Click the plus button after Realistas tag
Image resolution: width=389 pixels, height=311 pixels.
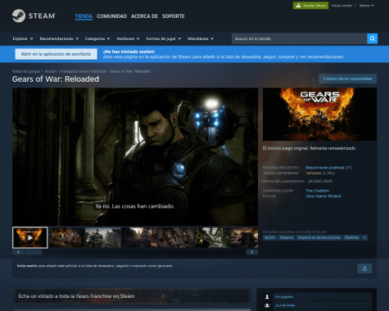(364, 237)
